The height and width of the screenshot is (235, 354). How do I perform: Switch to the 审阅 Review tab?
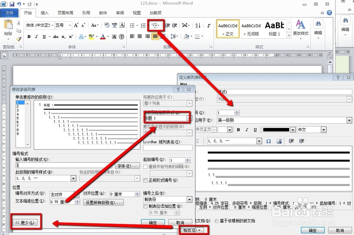[120, 13]
